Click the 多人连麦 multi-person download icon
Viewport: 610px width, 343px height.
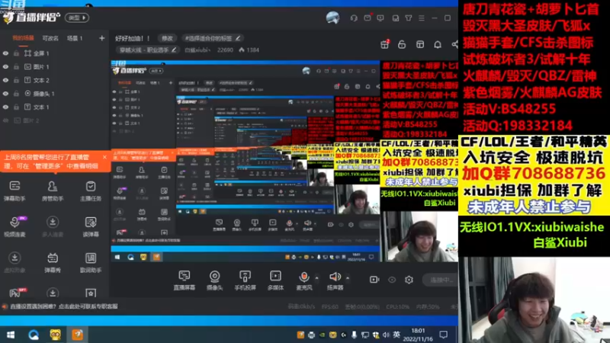click(x=53, y=223)
